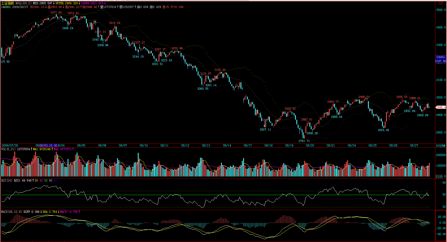
Task: Click the trough label 2824.45
Action: (x=383, y=130)
